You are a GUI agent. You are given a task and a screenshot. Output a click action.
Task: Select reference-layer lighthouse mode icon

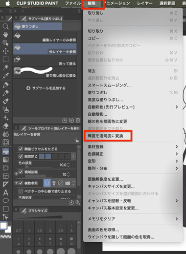tap(54, 183)
